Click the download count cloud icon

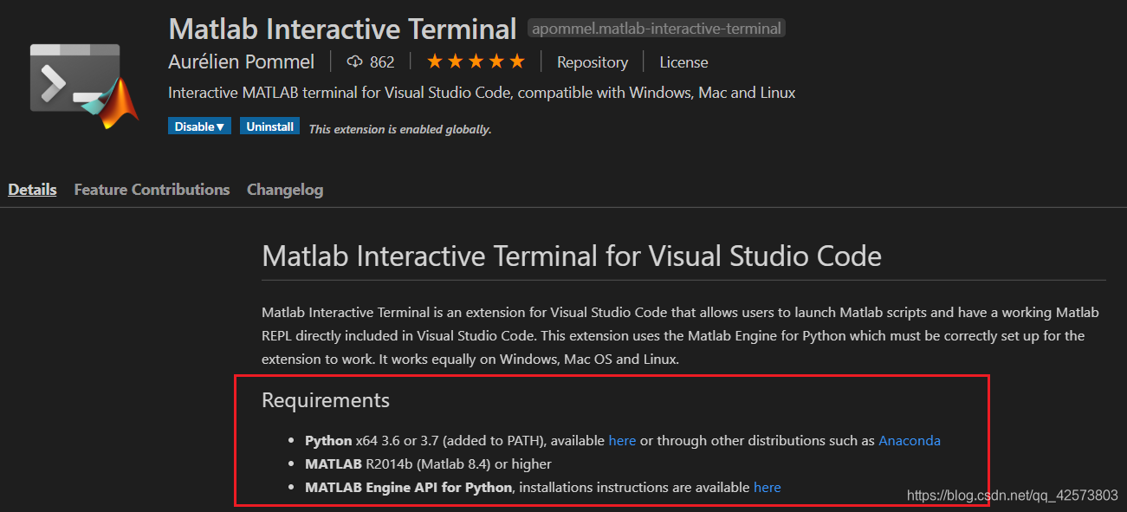click(353, 62)
